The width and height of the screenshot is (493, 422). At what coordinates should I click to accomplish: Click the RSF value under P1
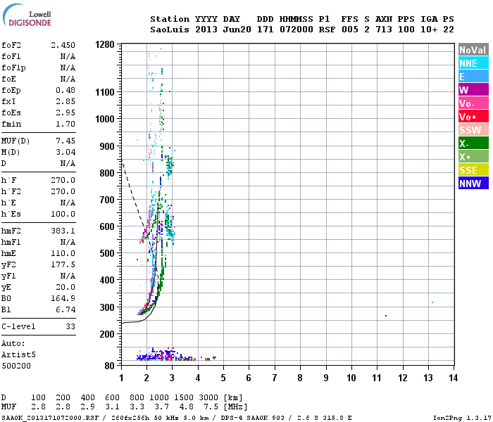pyautogui.click(x=327, y=30)
